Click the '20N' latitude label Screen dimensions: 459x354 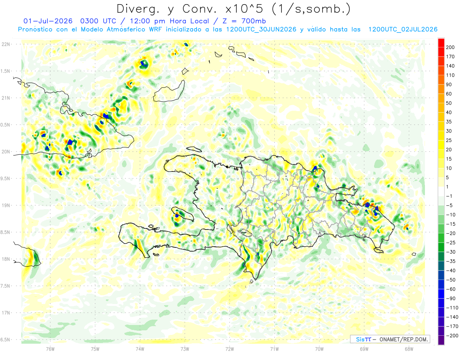coord(6,152)
